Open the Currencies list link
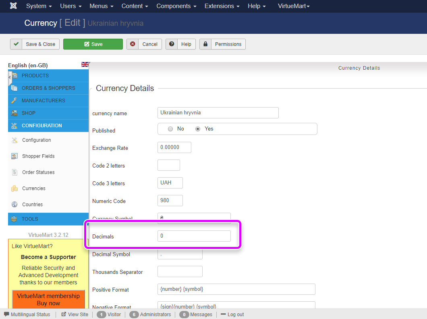The width and height of the screenshot is (427, 319). tap(34, 188)
